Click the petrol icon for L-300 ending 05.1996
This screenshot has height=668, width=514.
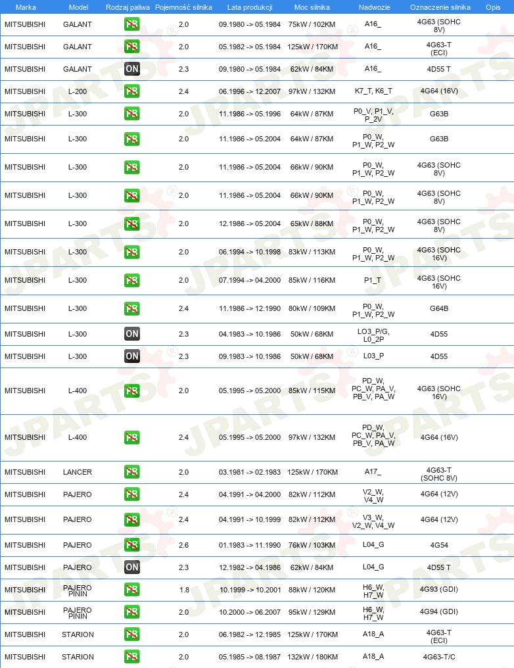coord(132,114)
